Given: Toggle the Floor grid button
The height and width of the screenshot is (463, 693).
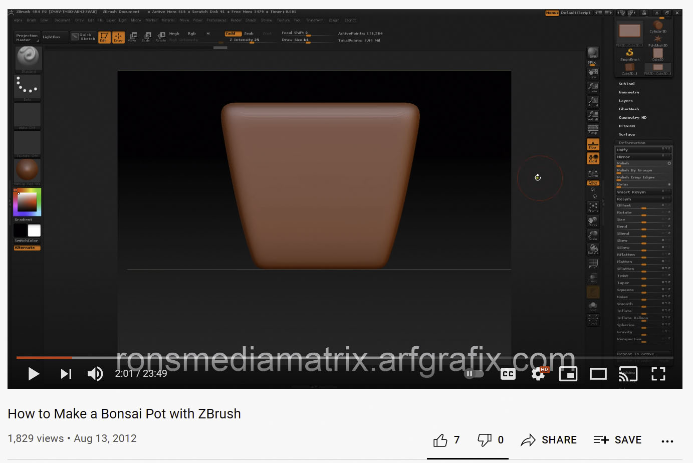Looking at the screenshot, I should coord(593,144).
